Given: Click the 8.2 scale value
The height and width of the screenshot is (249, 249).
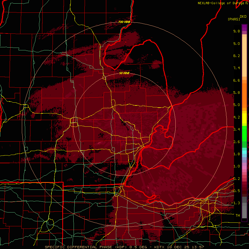Looking at the screenshot, I should coord(237,56).
